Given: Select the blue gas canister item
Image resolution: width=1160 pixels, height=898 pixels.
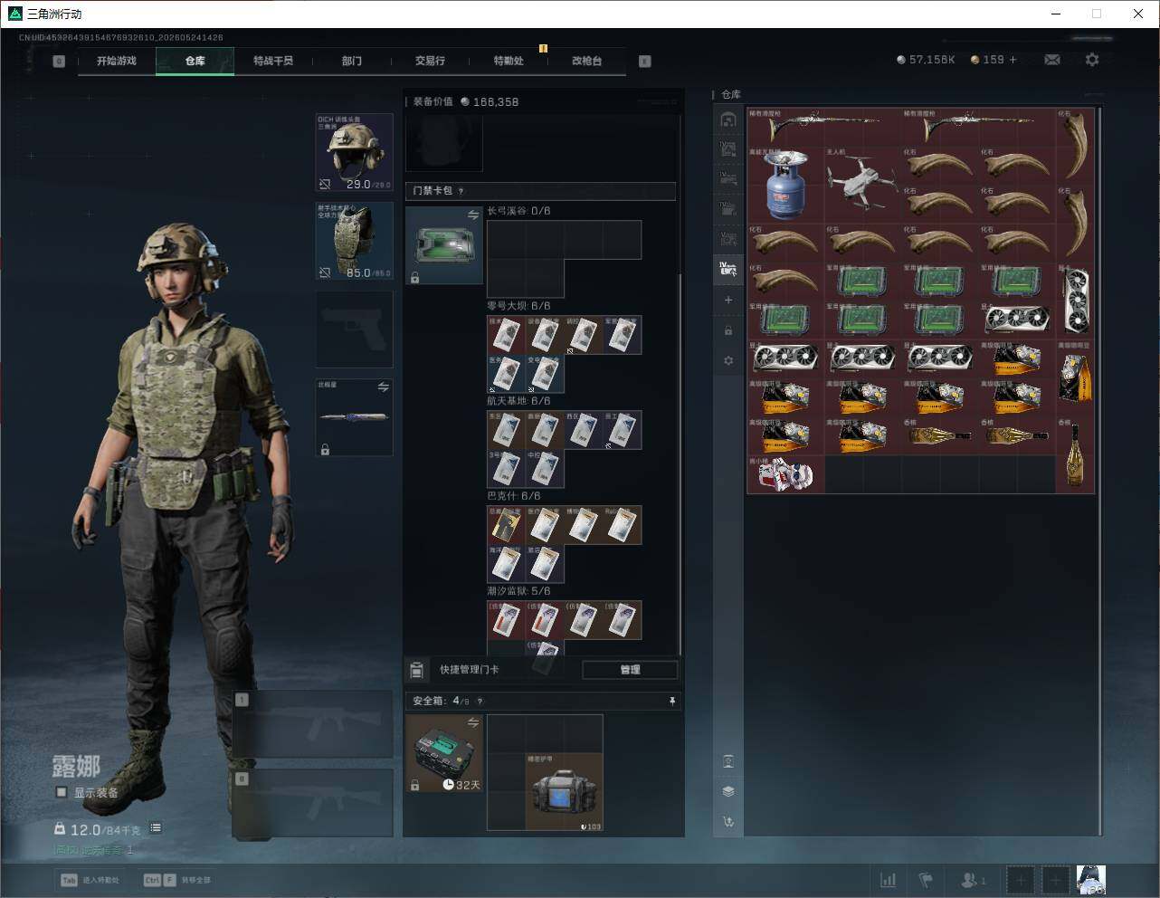Looking at the screenshot, I should pos(785,186).
